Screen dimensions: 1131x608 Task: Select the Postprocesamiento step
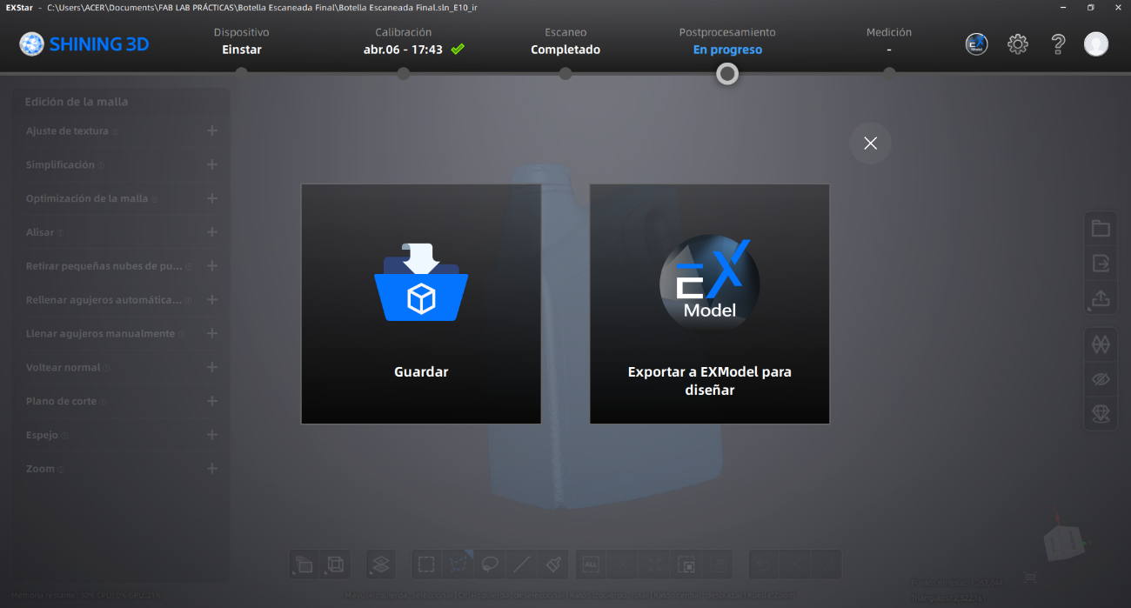pos(727,41)
